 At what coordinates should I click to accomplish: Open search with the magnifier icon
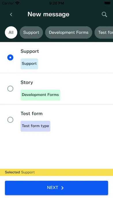tap(104, 14)
